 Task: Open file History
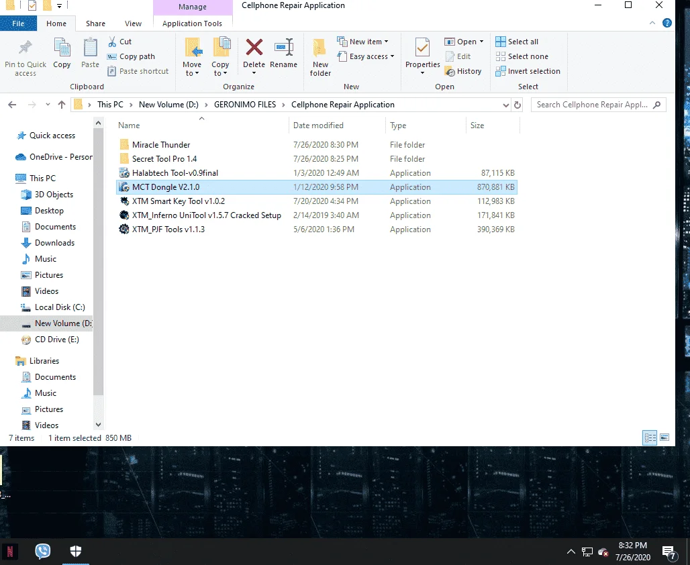(463, 71)
